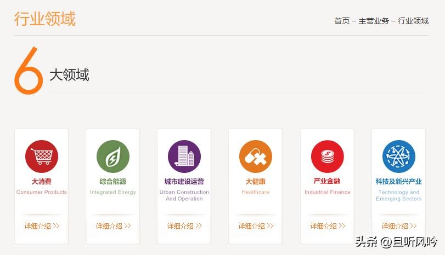
Task: Open 详细介绍 under 科技及新兴产业
Action: pyautogui.click(x=399, y=226)
